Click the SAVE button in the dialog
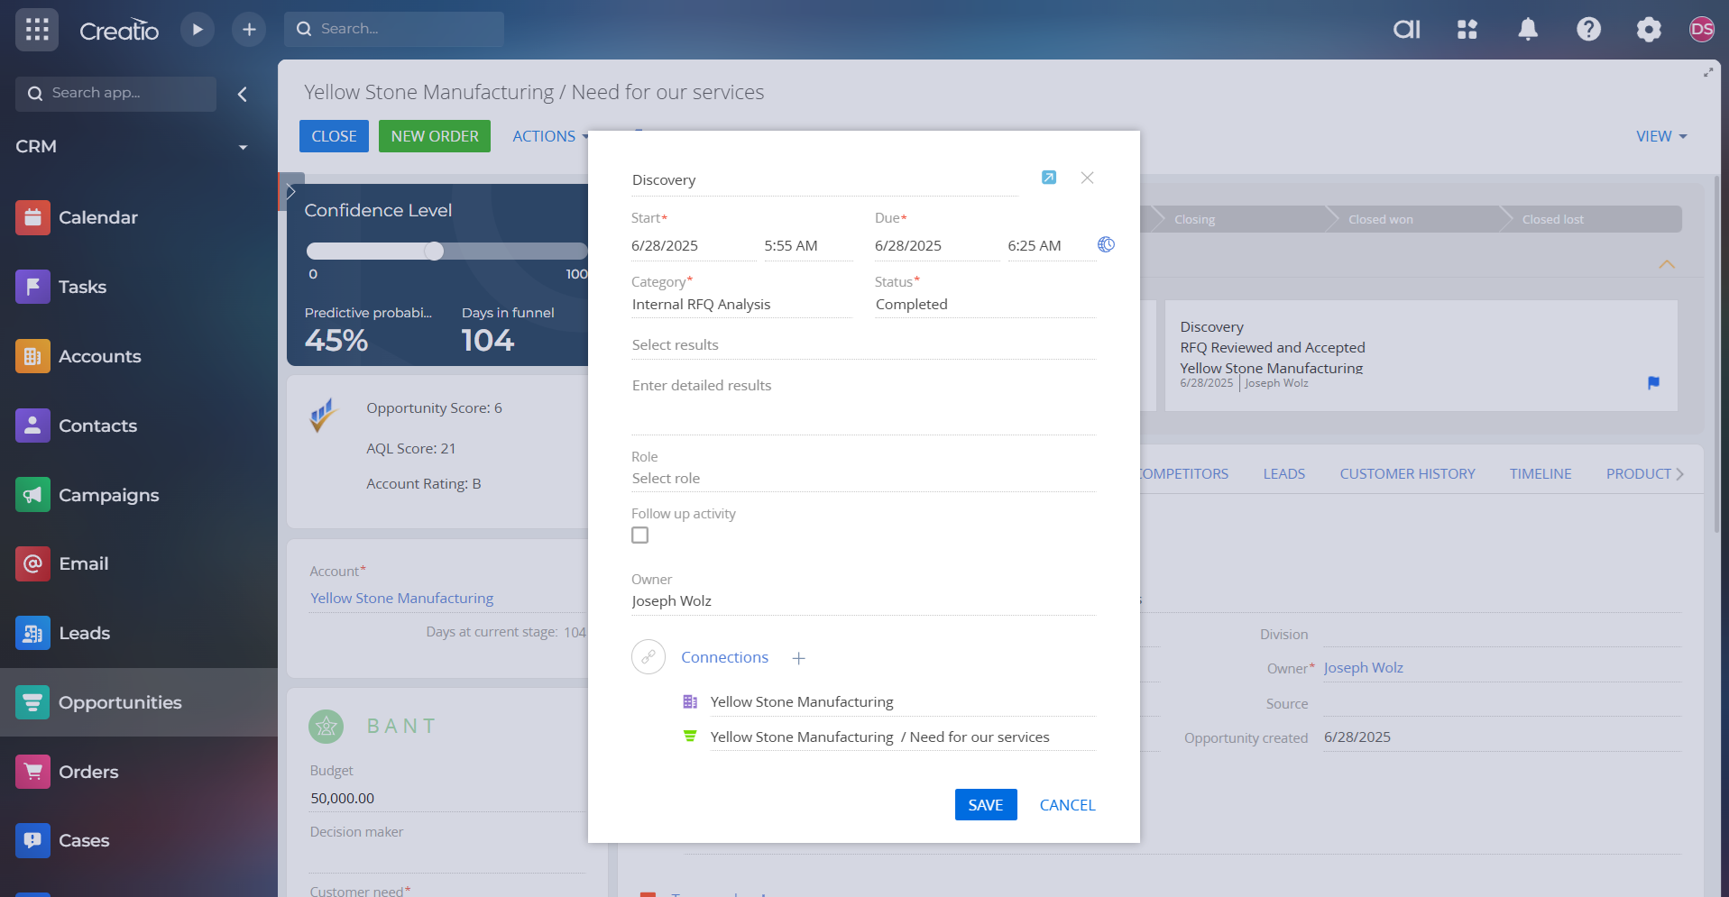Viewport: 1729px width, 897px height. pyautogui.click(x=985, y=805)
